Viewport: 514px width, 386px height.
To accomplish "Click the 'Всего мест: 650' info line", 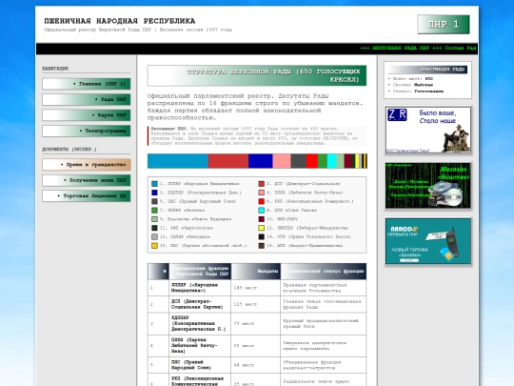I will 410,79.
